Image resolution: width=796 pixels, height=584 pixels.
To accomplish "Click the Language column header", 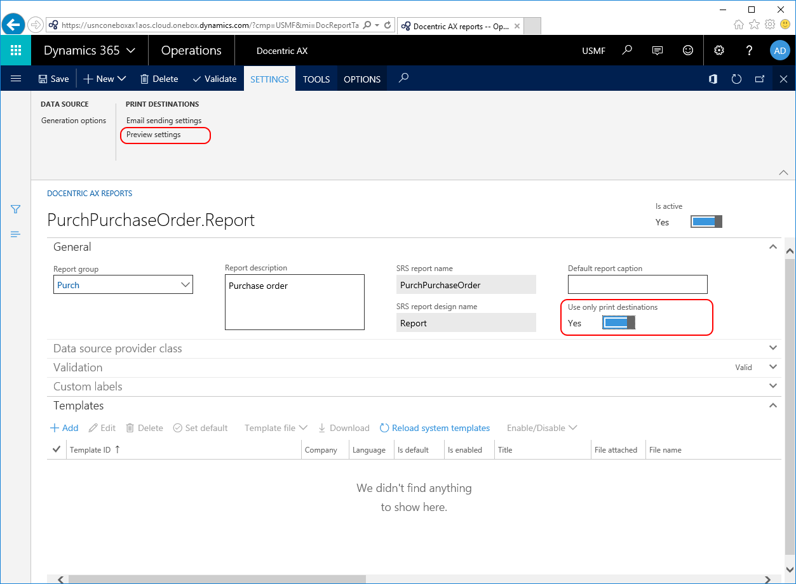I will (x=369, y=450).
